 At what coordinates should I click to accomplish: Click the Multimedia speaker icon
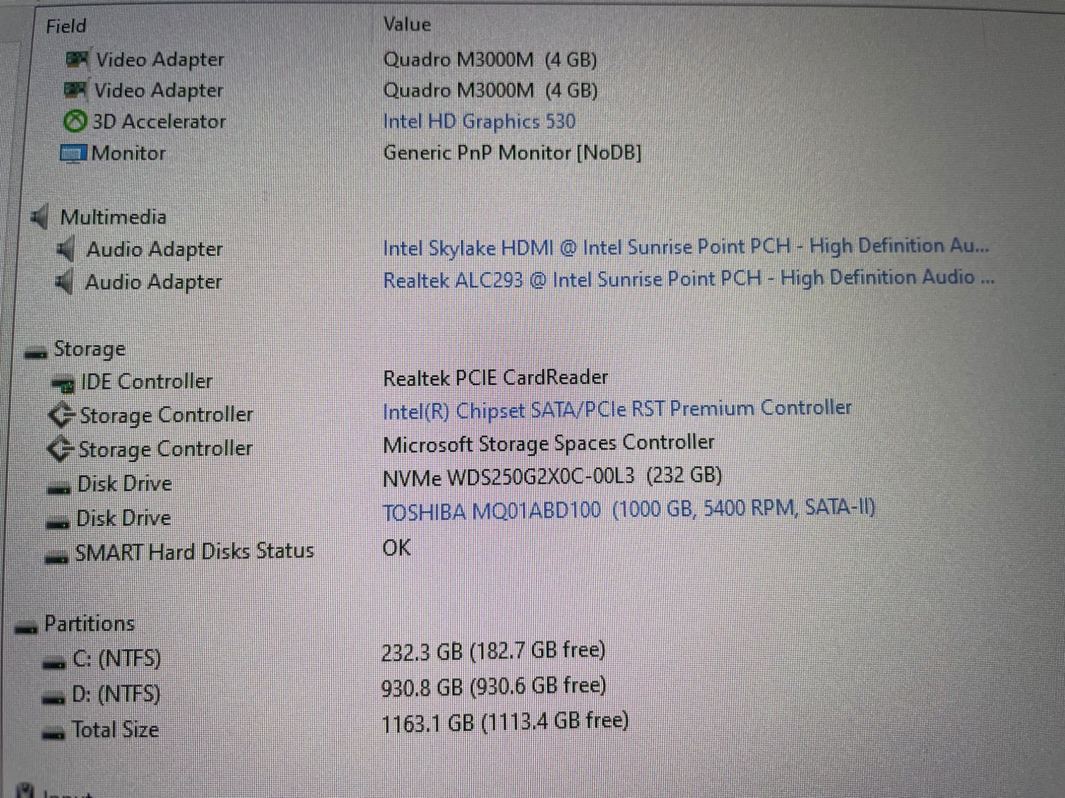coord(39,217)
